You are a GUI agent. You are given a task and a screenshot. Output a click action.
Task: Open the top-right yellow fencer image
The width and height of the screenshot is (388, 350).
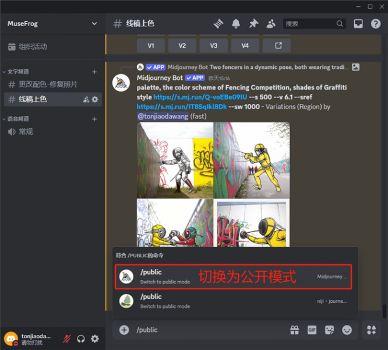[252, 160]
